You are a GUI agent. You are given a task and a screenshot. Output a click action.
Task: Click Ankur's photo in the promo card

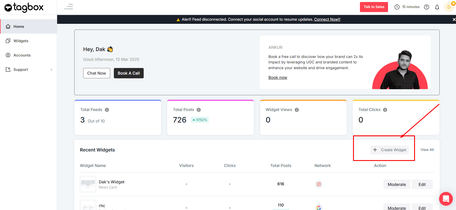point(400,70)
